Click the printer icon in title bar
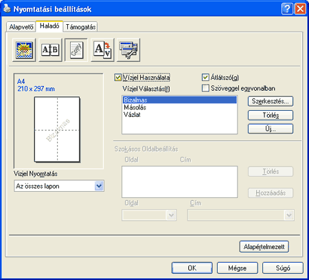309x280 pixels. pos(7,8)
